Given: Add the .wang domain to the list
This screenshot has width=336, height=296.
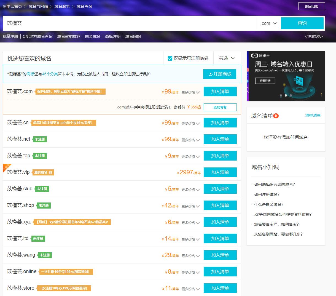Looking at the screenshot, I should coord(220,255).
